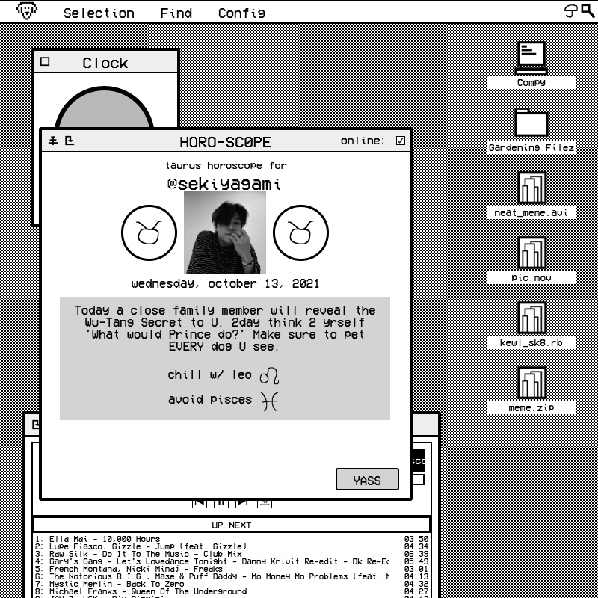This screenshot has width=598, height=598.
Task: Click the YASS button
Action: pyautogui.click(x=367, y=479)
